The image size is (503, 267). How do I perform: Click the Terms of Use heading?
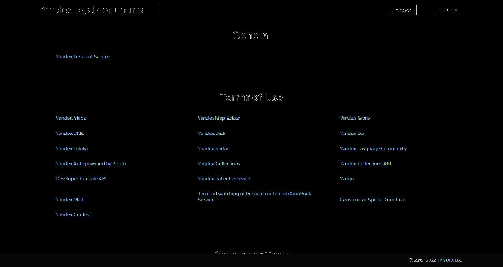click(251, 97)
